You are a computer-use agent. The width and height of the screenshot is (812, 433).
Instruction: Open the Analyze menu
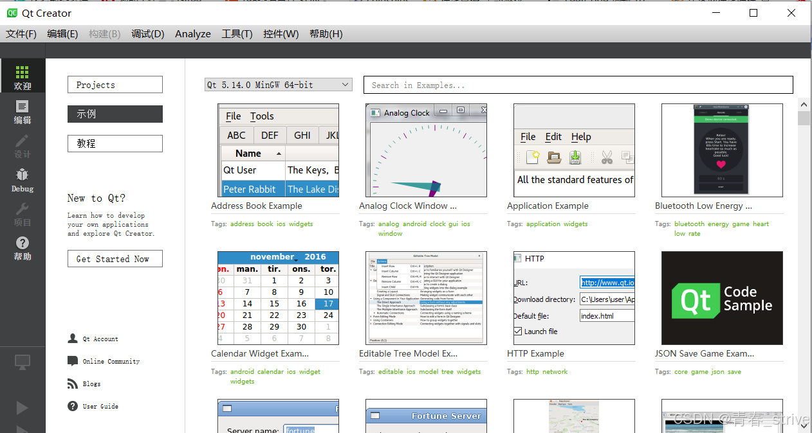pyautogui.click(x=193, y=34)
